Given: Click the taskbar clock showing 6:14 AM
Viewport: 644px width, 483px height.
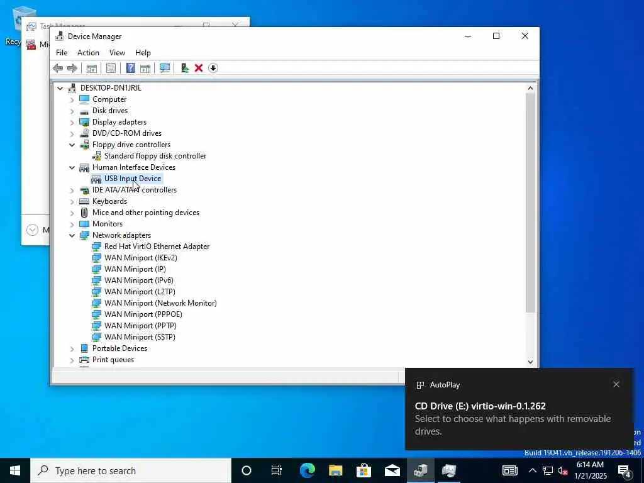Looking at the screenshot, I should click(590, 470).
